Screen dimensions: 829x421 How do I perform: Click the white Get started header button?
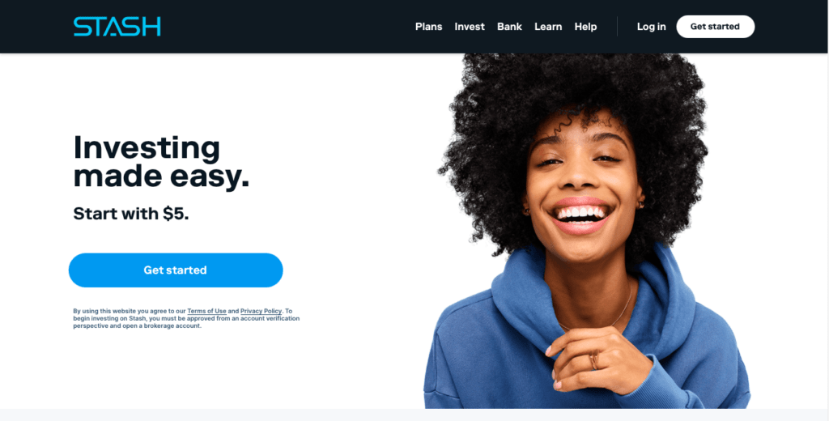point(716,27)
